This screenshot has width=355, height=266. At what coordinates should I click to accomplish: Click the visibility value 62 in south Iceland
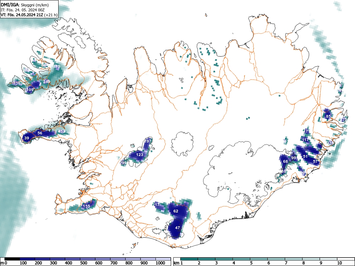pyautogui.click(x=176, y=211)
